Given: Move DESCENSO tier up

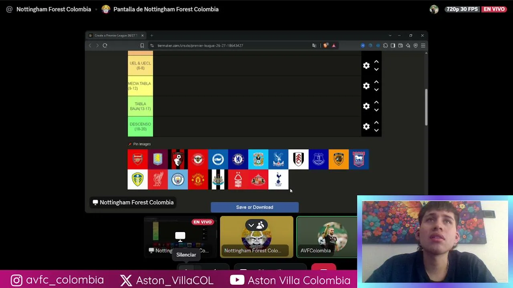Looking at the screenshot, I should 376,122.
